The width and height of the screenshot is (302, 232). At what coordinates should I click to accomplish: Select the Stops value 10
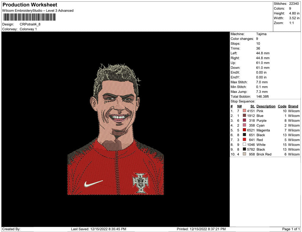coord(258,44)
